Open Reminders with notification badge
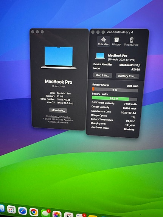 pyautogui.click(x=81, y=215)
